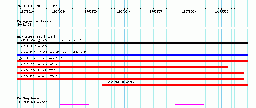Open SLC24A3|NM_020689 gene label
The image size is (256, 108).
(32, 102)
